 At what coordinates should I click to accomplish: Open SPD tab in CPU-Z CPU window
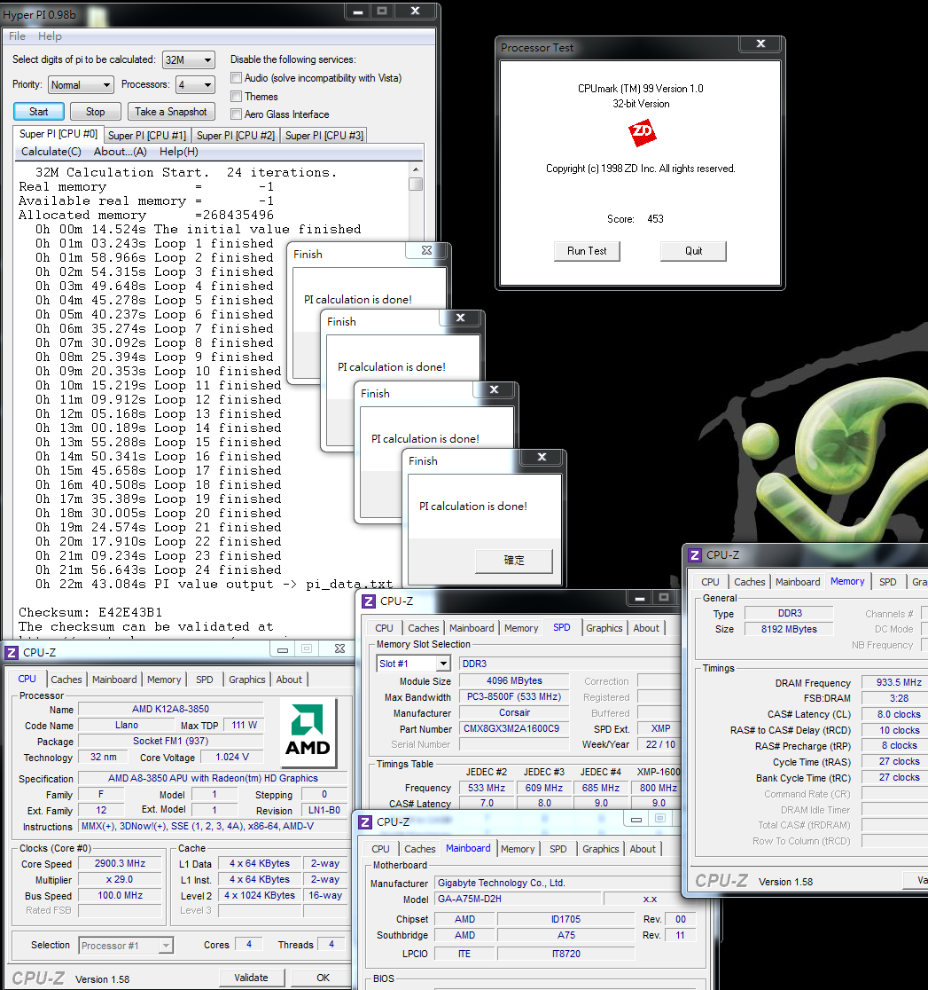pyautogui.click(x=205, y=680)
